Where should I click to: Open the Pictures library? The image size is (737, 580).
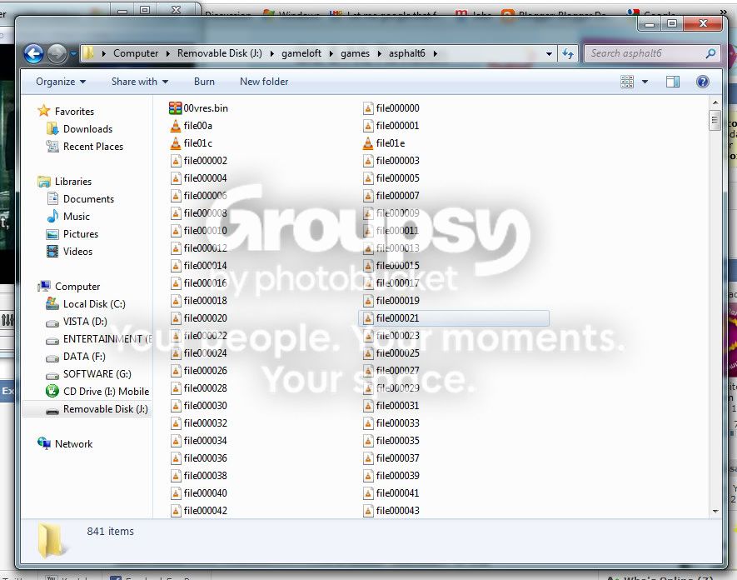click(81, 234)
